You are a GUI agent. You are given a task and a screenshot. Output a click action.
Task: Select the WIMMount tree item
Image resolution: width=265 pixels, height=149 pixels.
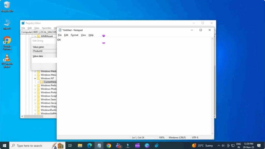coord(47,36)
